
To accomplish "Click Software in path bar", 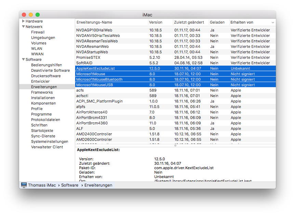I will point(70,185).
